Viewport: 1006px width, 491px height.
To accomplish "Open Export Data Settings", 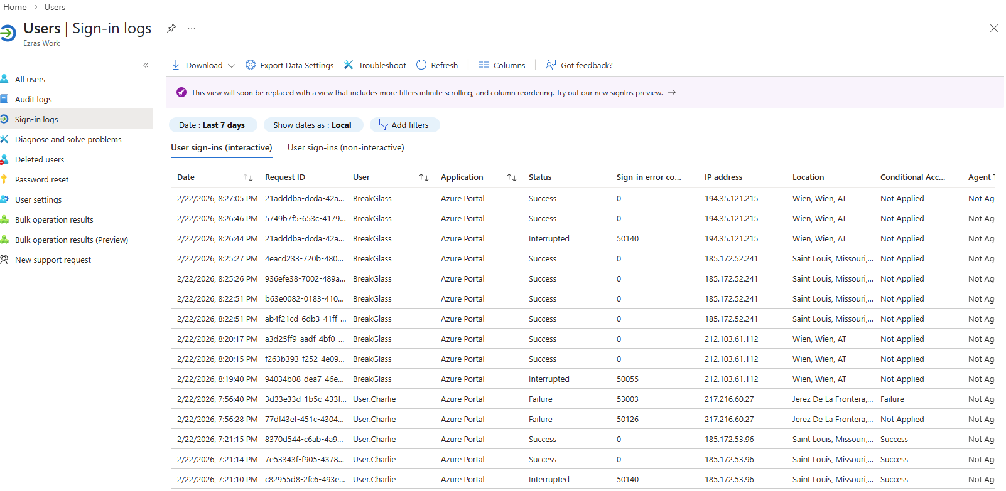I will [289, 65].
